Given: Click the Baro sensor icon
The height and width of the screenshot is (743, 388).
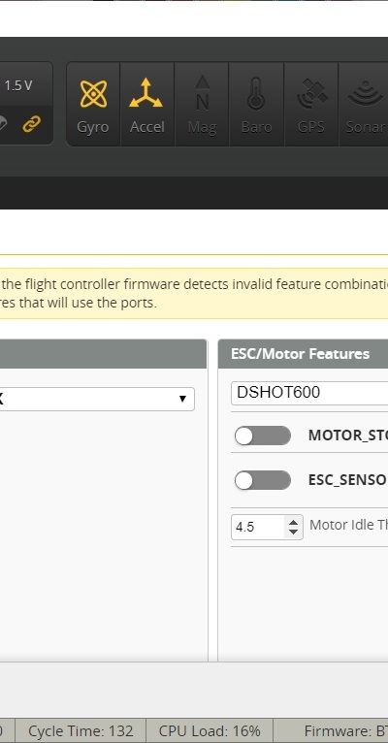Looking at the screenshot, I should click(x=256, y=93).
